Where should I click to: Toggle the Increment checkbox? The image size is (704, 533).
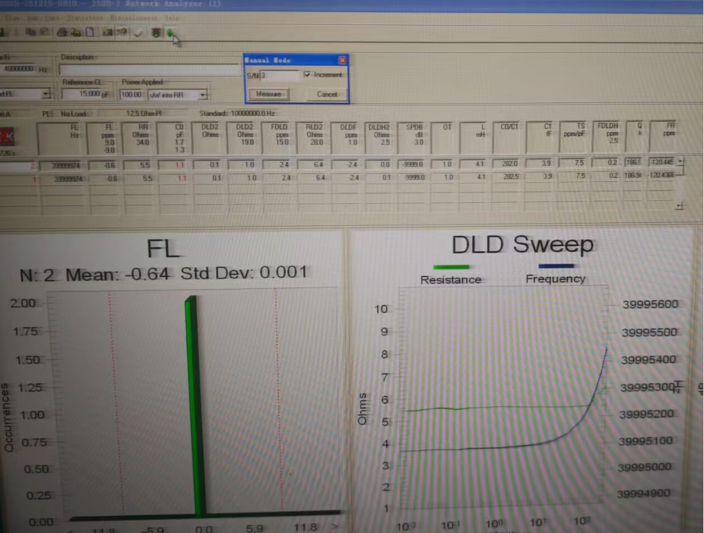pyautogui.click(x=308, y=75)
